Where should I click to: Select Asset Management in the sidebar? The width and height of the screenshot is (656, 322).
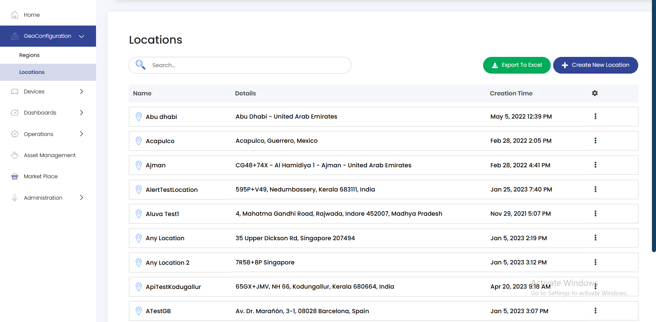[50, 155]
